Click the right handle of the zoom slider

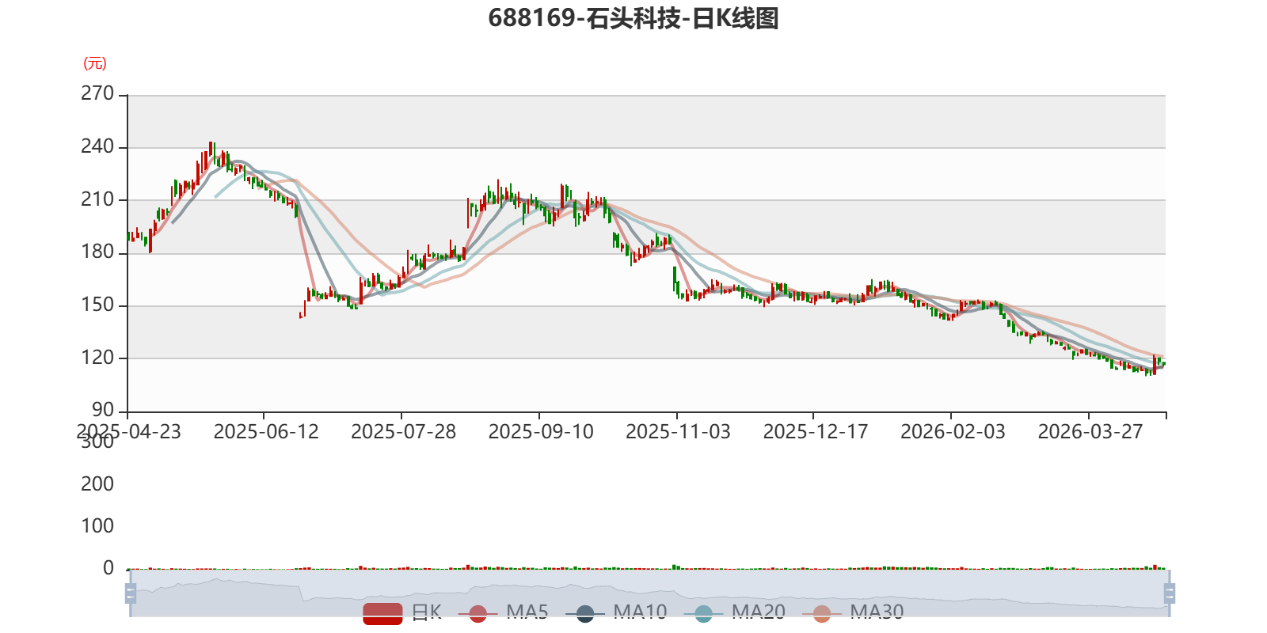(x=1169, y=593)
